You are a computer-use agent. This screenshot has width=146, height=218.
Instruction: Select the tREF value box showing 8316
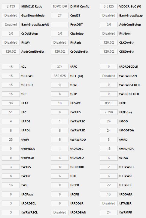pos(109,103)
